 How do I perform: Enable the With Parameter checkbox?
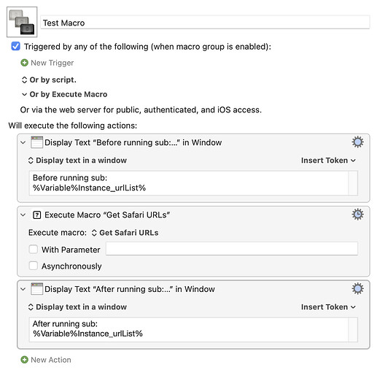[34, 250]
